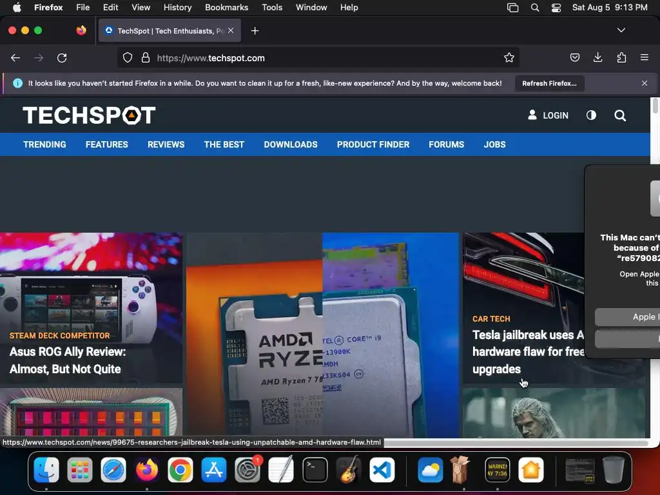The height and width of the screenshot is (495, 660).
Task: Open Terminal from the Dock
Action: [315, 470]
